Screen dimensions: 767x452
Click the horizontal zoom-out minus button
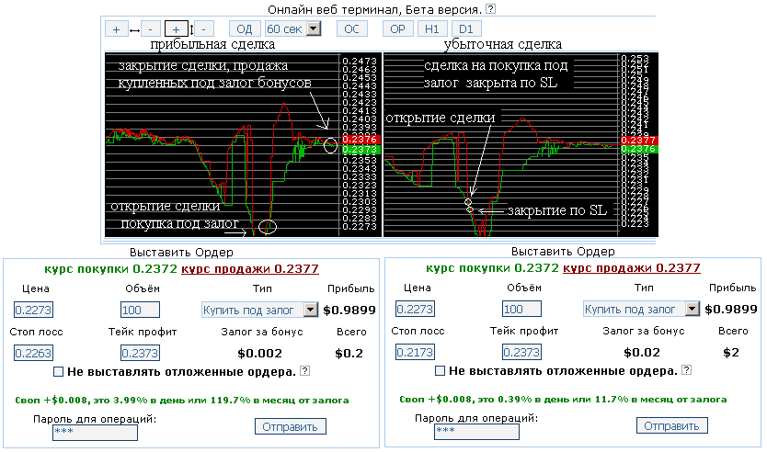click(150, 29)
